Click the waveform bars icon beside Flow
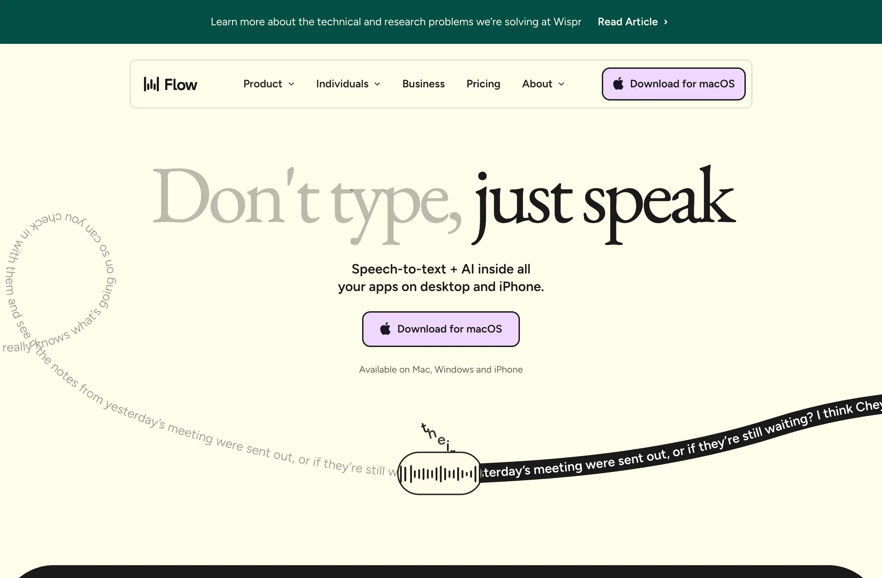 point(152,84)
